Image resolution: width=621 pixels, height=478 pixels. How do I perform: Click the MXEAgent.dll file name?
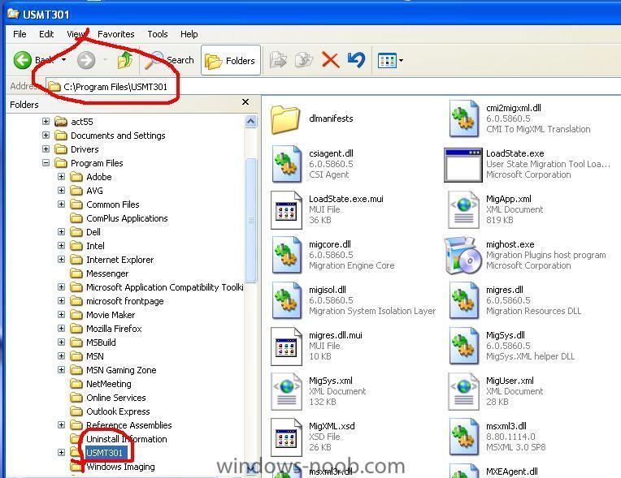pyautogui.click(x=512, y=472)
